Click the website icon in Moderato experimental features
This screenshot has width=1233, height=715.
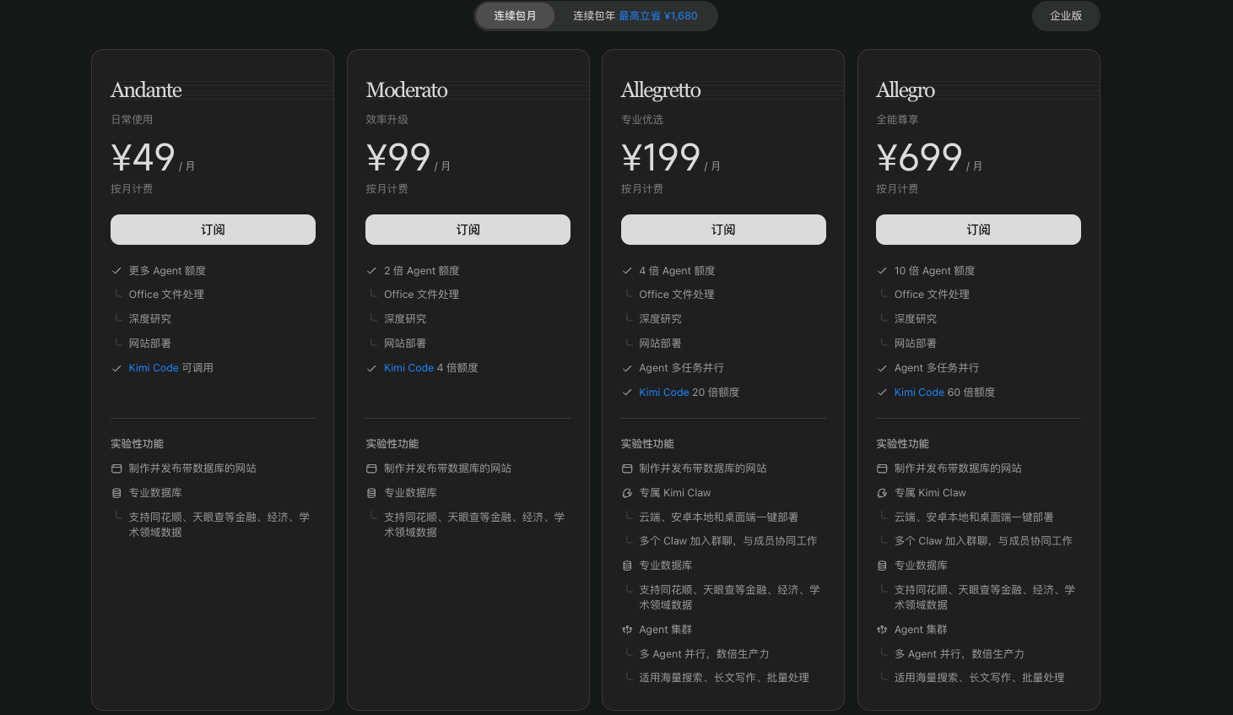coord(371,469)
